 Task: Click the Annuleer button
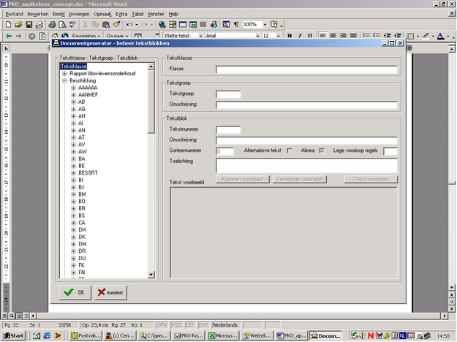click(110, 292)
